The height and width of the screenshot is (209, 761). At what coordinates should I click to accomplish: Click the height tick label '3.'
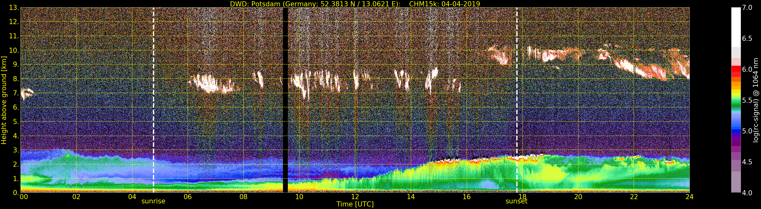(x=16, y=150)
